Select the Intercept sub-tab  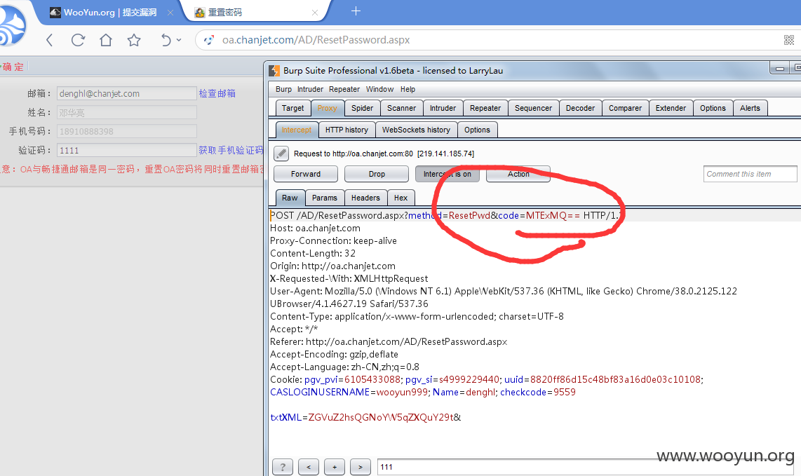296,130
